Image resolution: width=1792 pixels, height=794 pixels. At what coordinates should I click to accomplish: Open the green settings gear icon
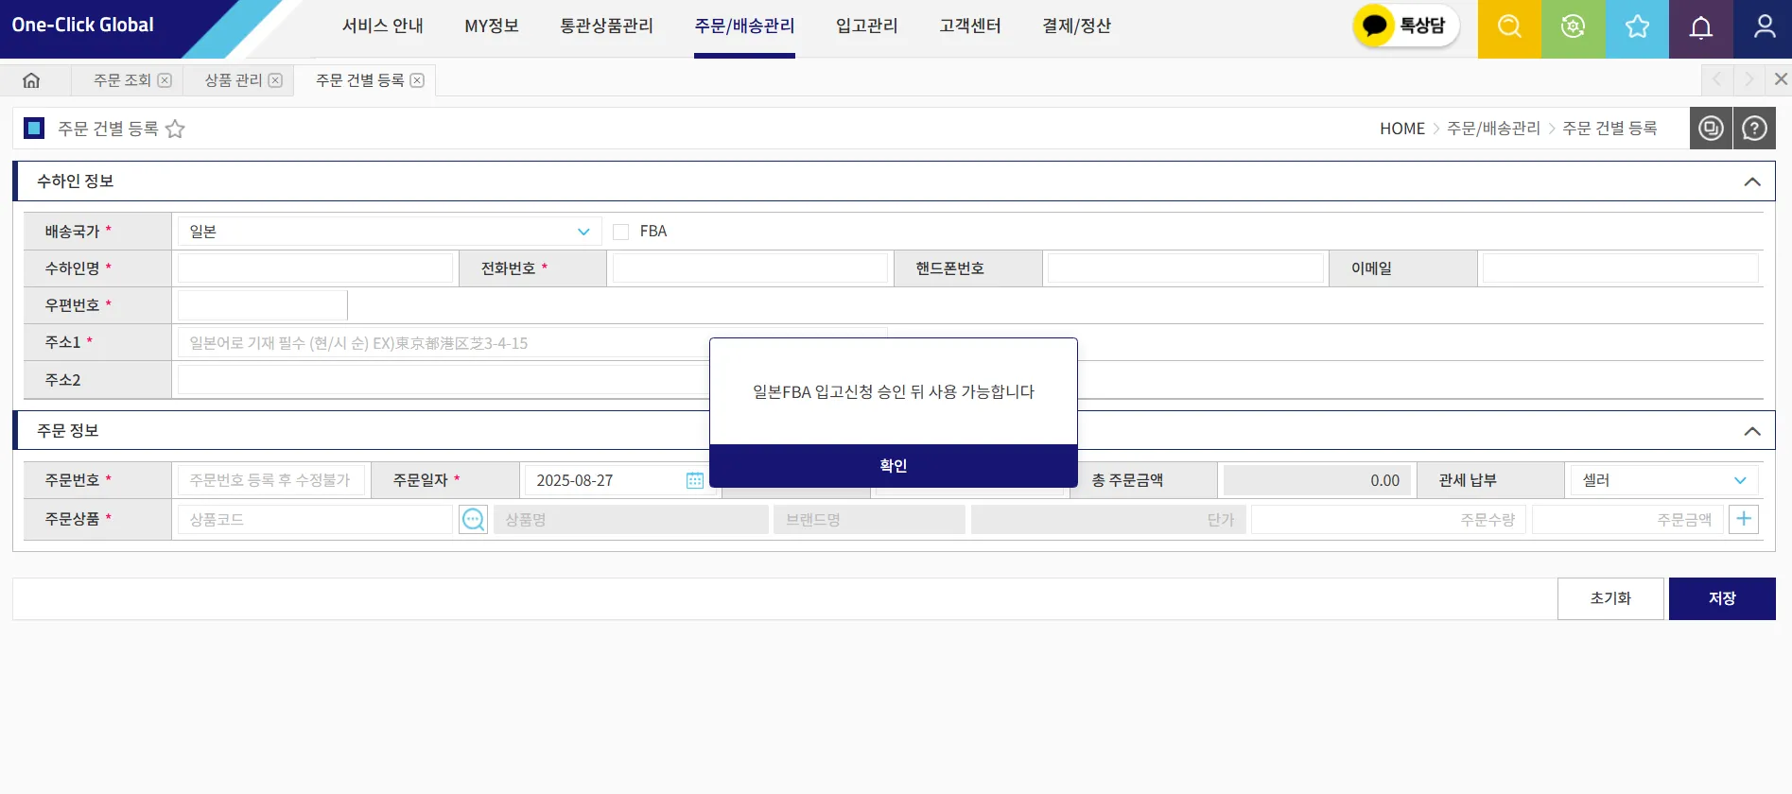pyautogui.click(x=1573, y=28)
